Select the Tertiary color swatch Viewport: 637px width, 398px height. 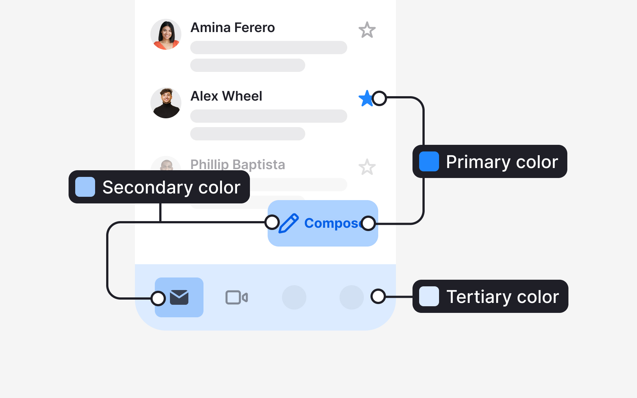tap(429, 296)
